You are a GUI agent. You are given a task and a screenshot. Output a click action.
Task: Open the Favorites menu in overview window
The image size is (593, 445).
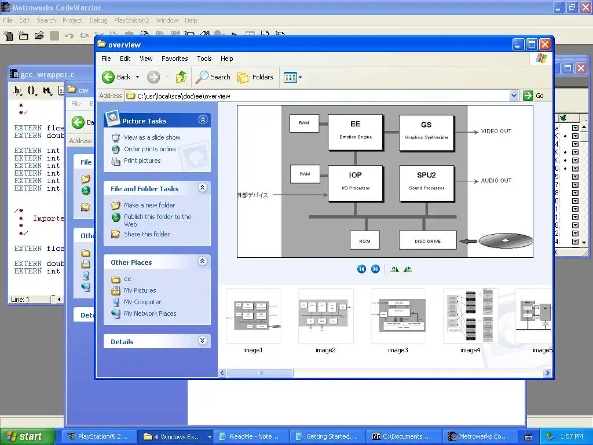coord(175,59)
